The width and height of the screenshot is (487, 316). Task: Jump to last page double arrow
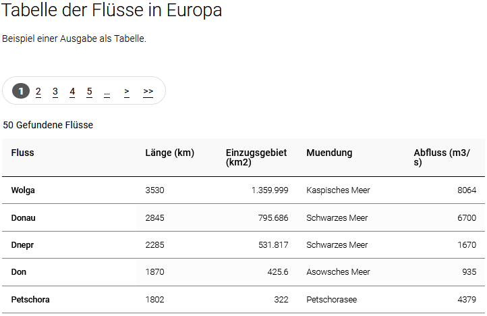(x=148, y=91)
